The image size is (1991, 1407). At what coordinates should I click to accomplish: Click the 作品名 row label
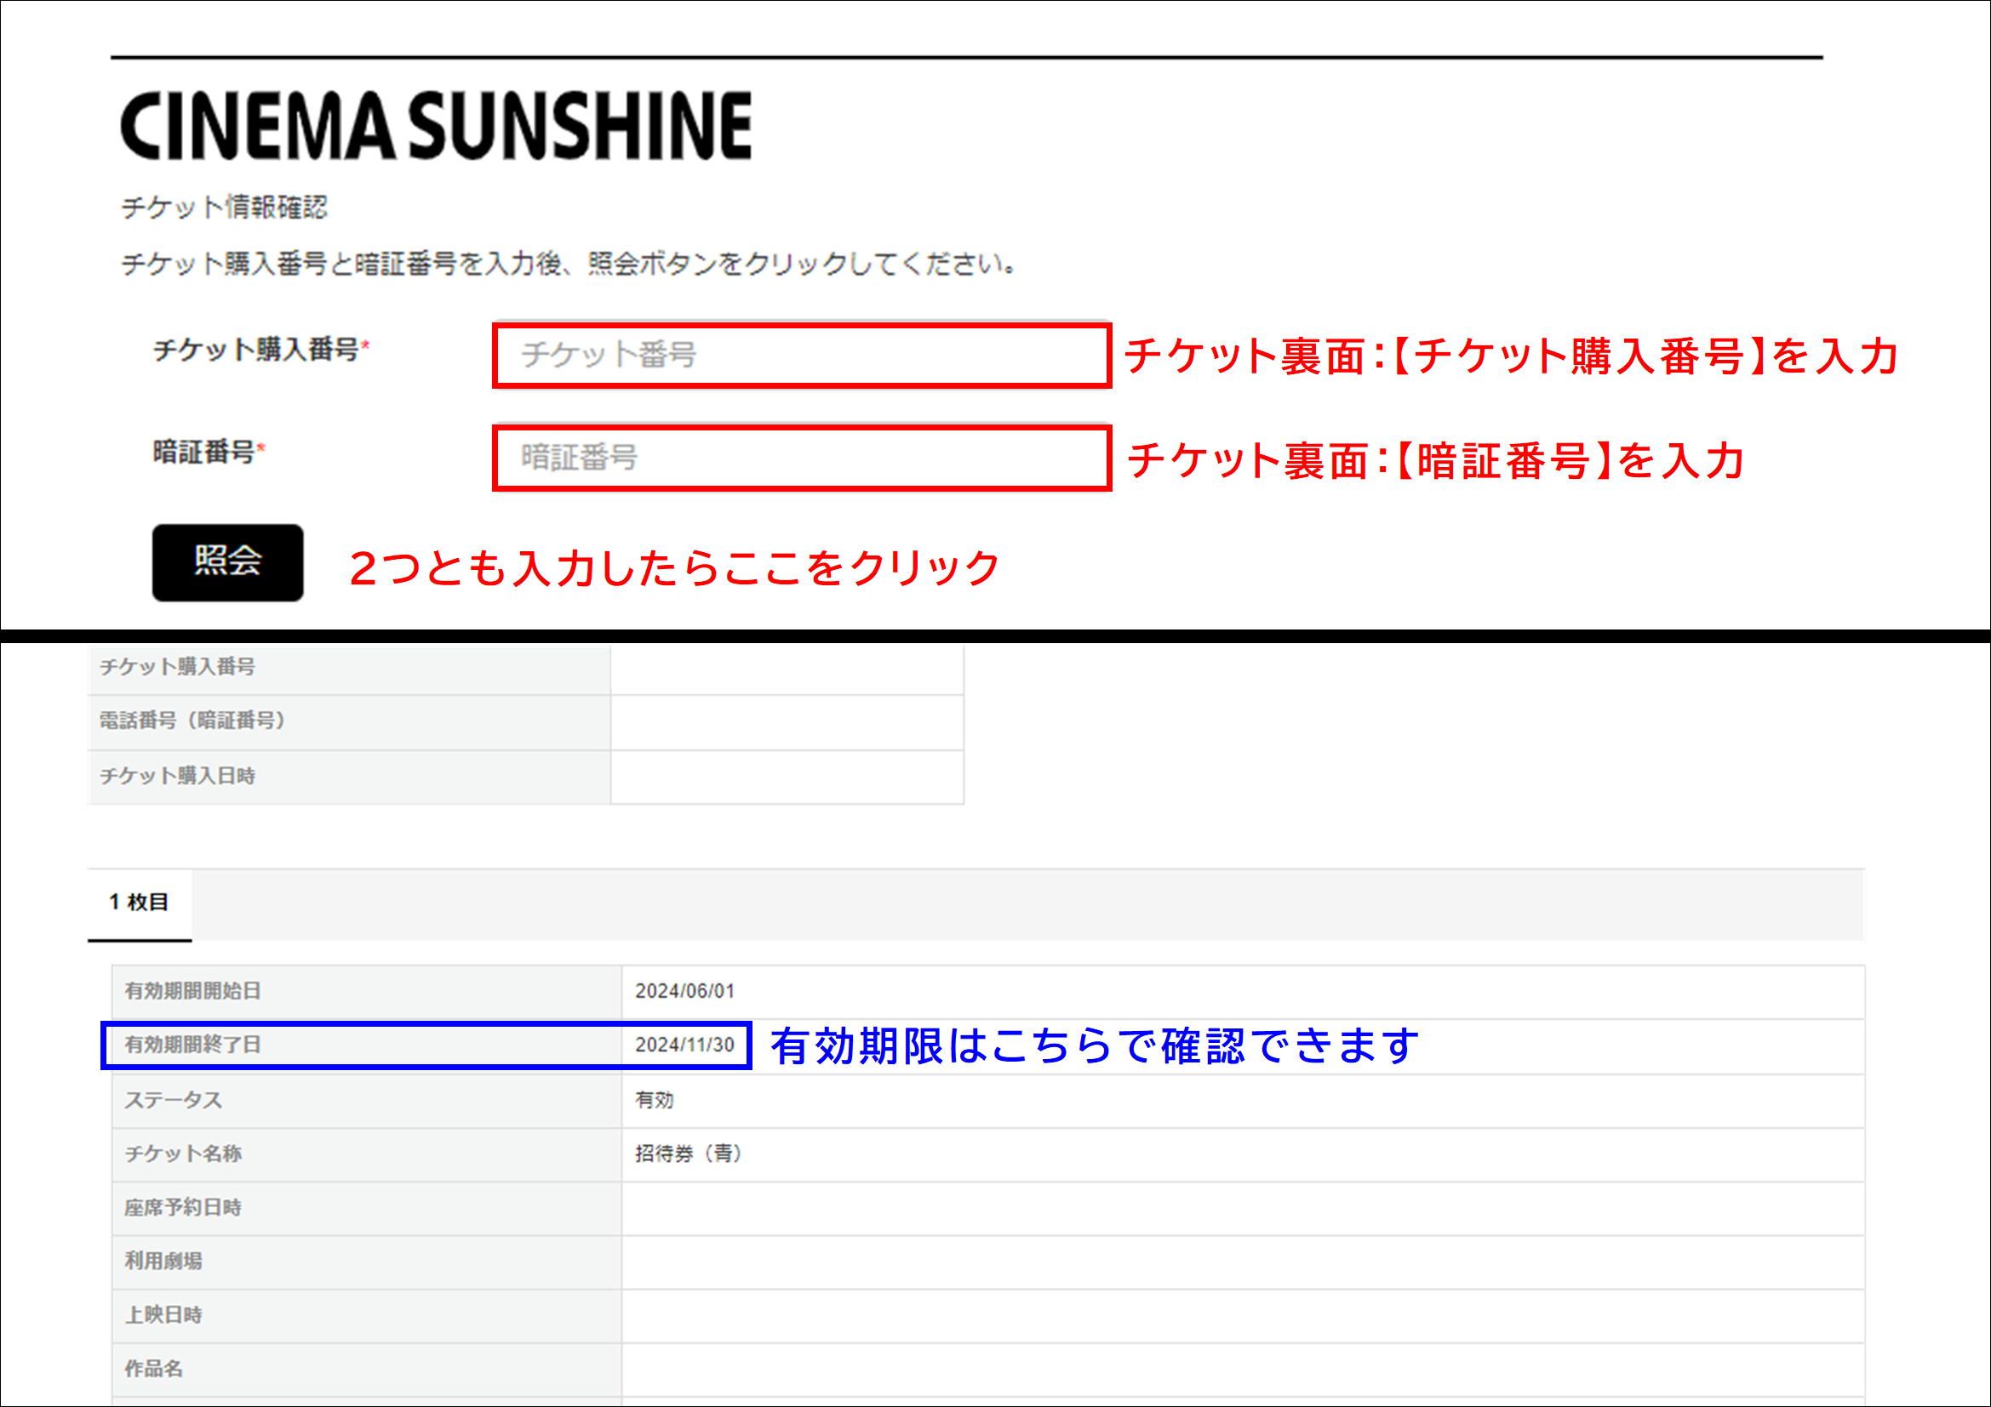tap(153, 1369)
